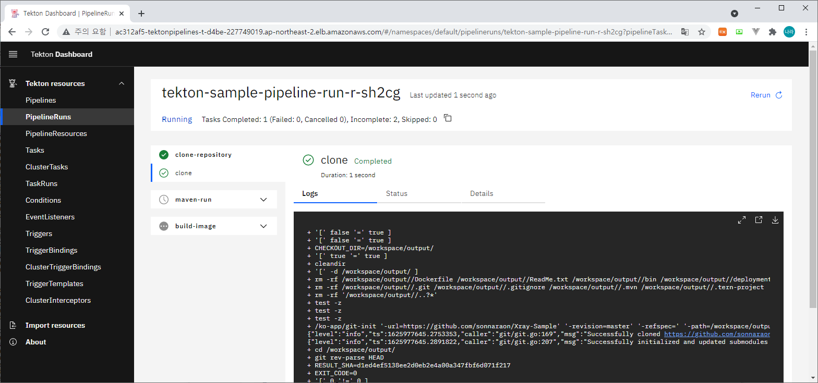
Task: Click the maven-run pending clock icon
Action: tap(164, 200)
